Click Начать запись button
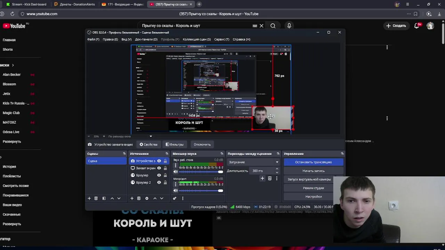This screenshot has width=445, height=250. click(x=313, y=171)
